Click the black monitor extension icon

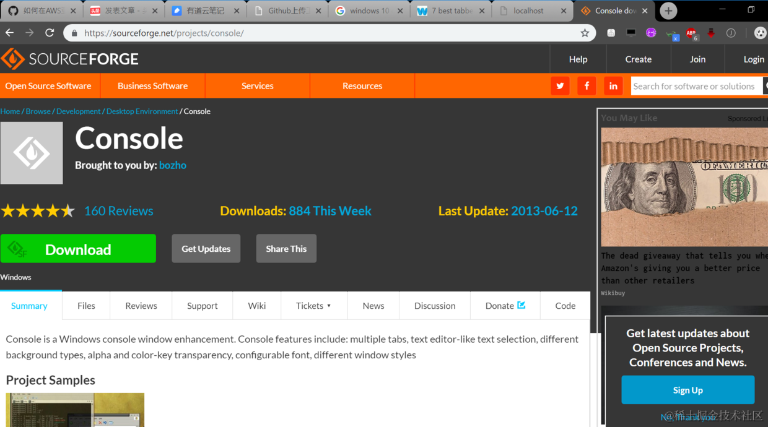pyautogui.click(x=631, y=33)
